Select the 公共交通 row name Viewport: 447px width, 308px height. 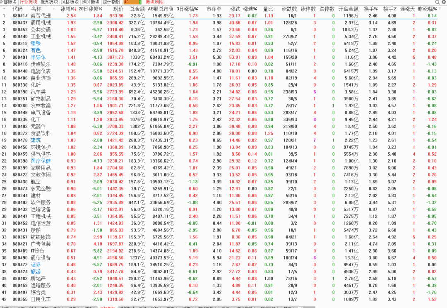[x=41, y=30]
